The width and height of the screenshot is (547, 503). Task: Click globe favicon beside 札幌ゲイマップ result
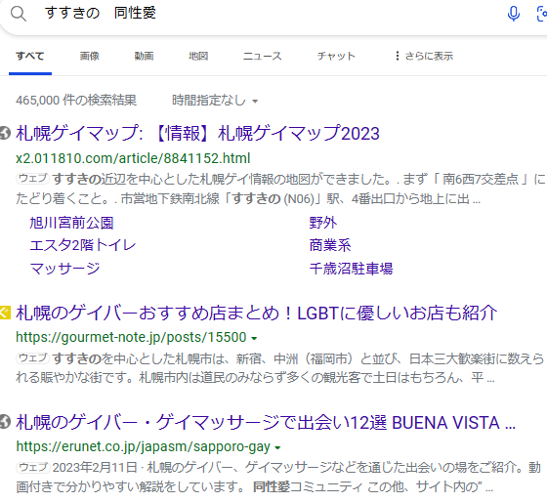(5, 133)
